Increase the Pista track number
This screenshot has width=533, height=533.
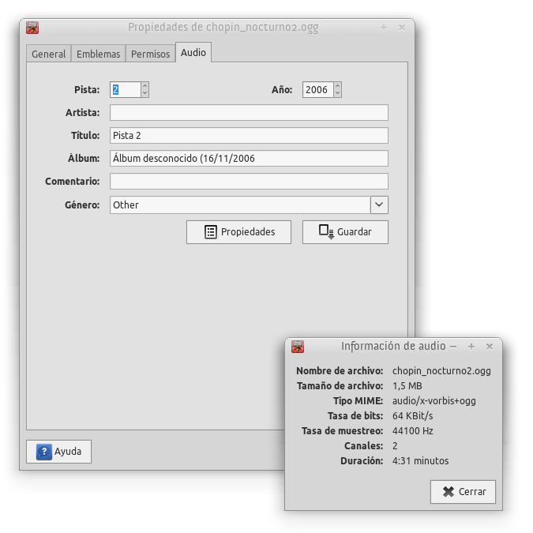coord(145,85)
